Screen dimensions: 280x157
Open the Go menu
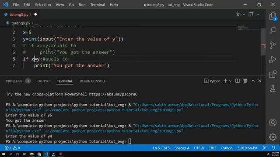(71, 5)
